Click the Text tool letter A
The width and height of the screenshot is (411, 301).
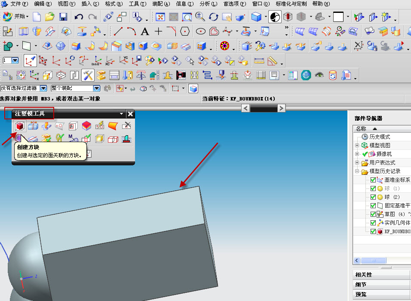[145, 32]
